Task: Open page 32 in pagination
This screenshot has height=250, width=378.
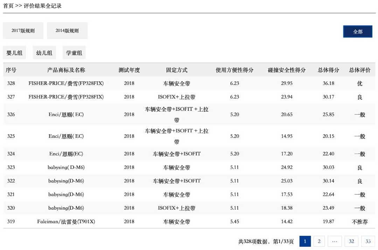Action: pos(351,241)
